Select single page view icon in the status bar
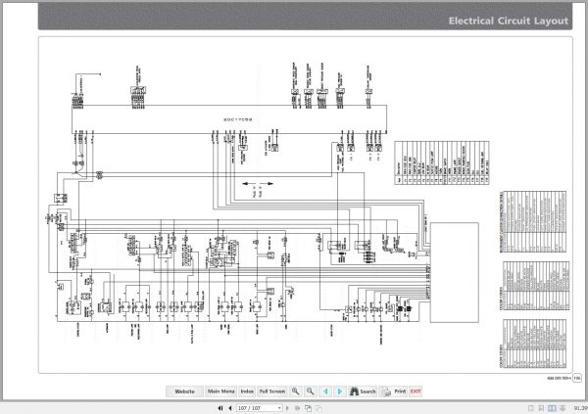 (x=530, y=408)
